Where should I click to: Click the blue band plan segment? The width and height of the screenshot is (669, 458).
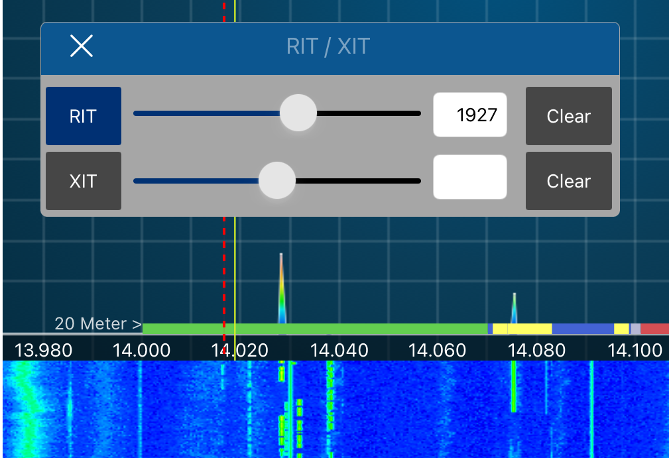(583, 329)
